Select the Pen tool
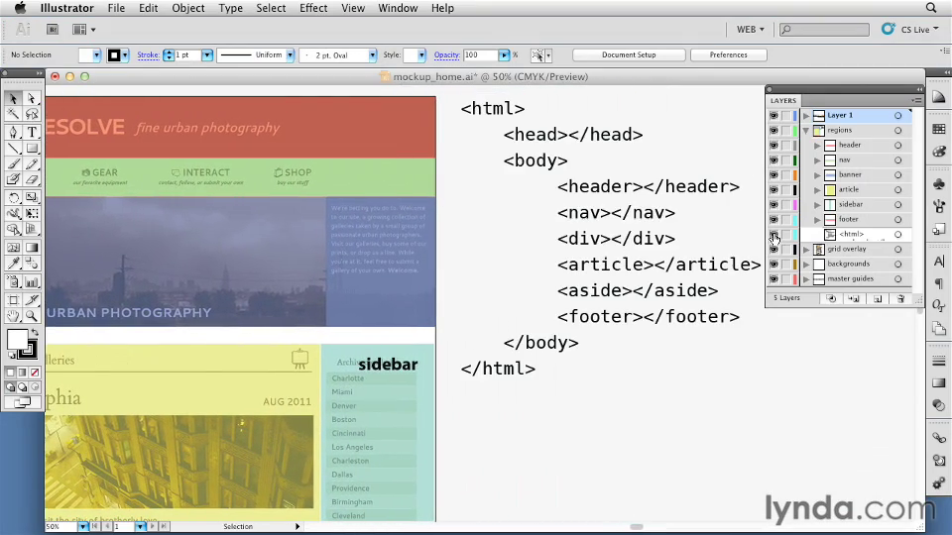The width and height of the screenshot is (952, 535). [13, 132]
